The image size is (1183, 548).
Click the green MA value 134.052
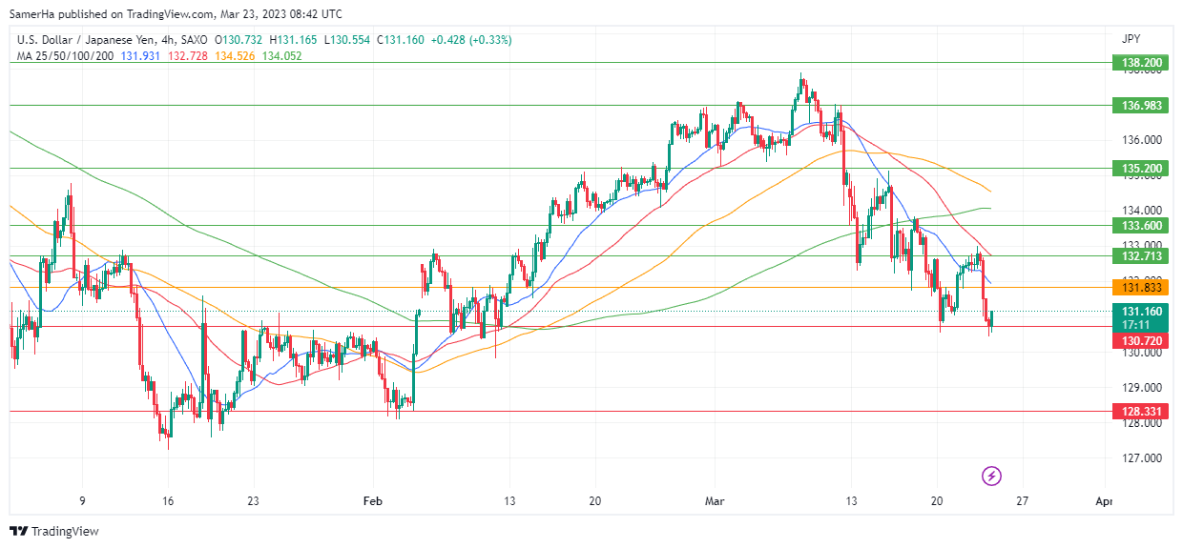pos(282,56)
